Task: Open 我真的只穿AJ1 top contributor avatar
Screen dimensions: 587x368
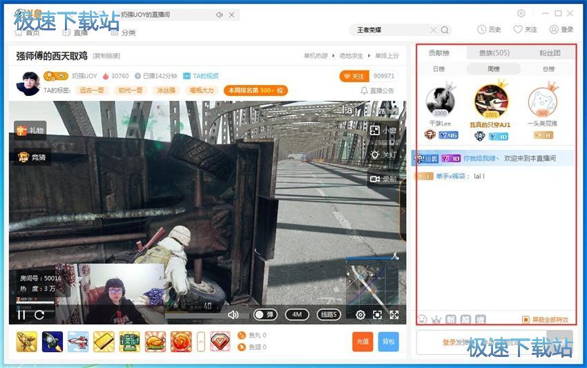Action: coord(491,101)
